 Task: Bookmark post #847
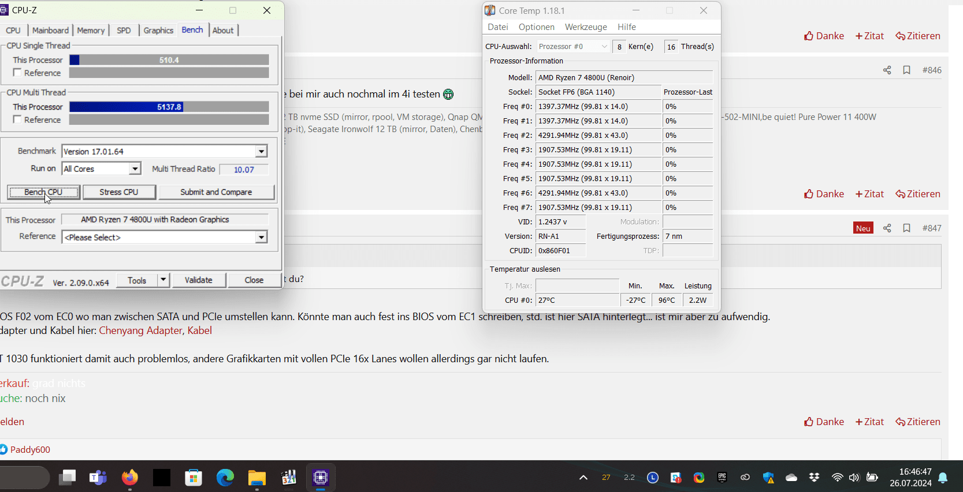(x=906, y=228)
